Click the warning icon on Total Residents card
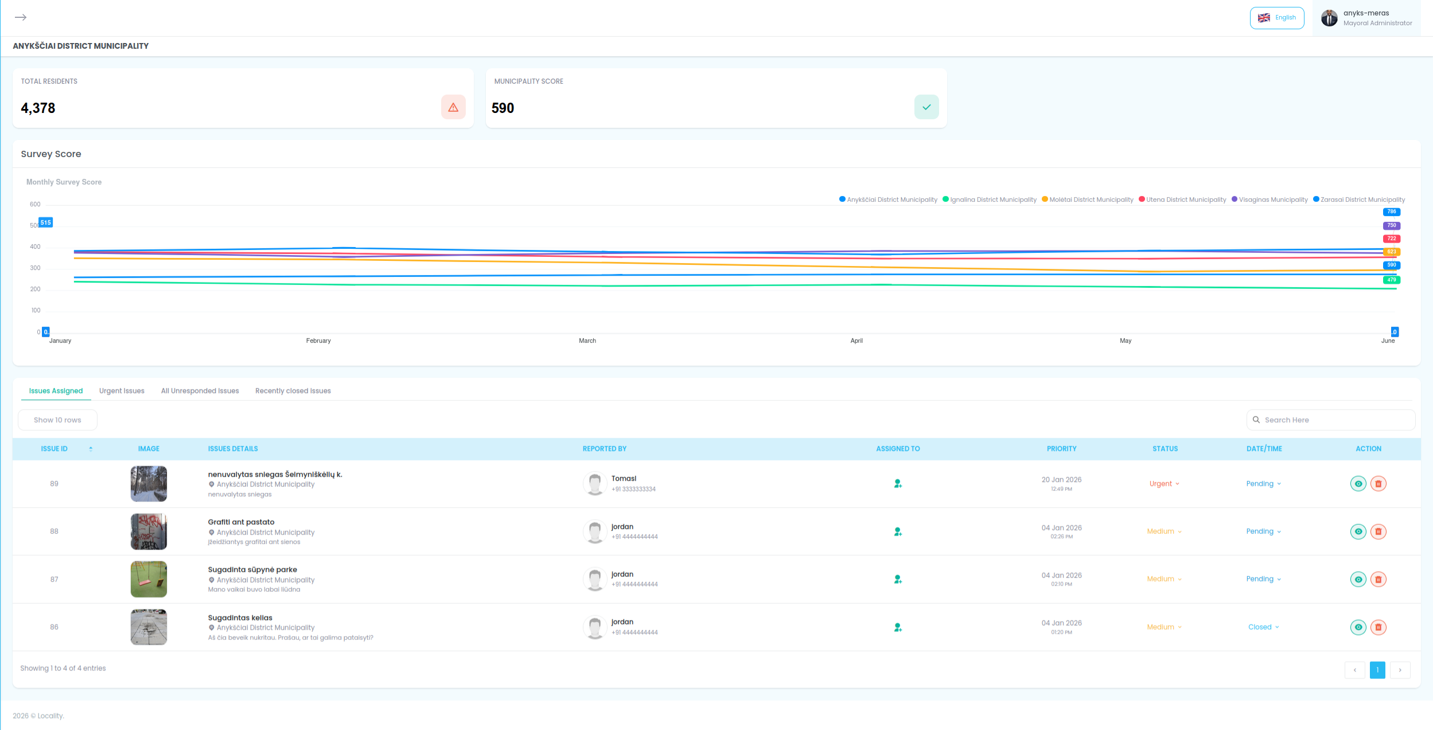 (x=453, y=107)
